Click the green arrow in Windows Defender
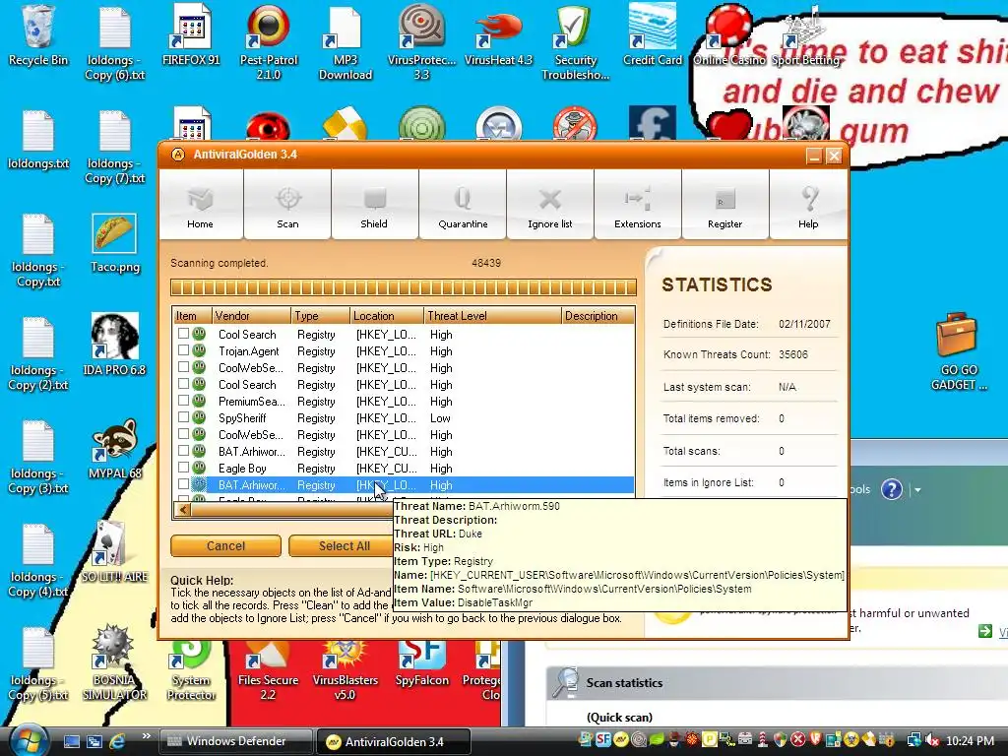 [x=984, y=631]
